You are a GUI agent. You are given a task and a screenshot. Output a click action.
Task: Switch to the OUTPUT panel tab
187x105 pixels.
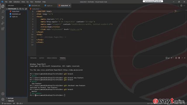(x=41, y=58)
